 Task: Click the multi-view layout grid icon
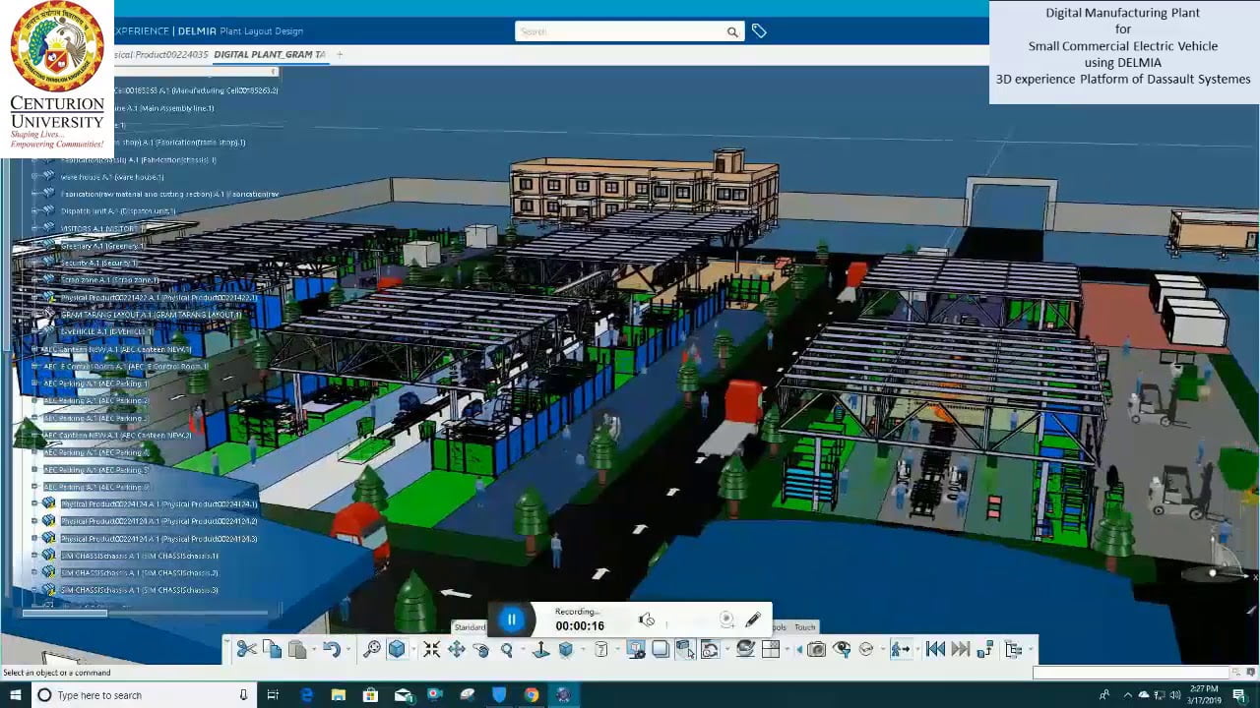[x=771, y=649]
